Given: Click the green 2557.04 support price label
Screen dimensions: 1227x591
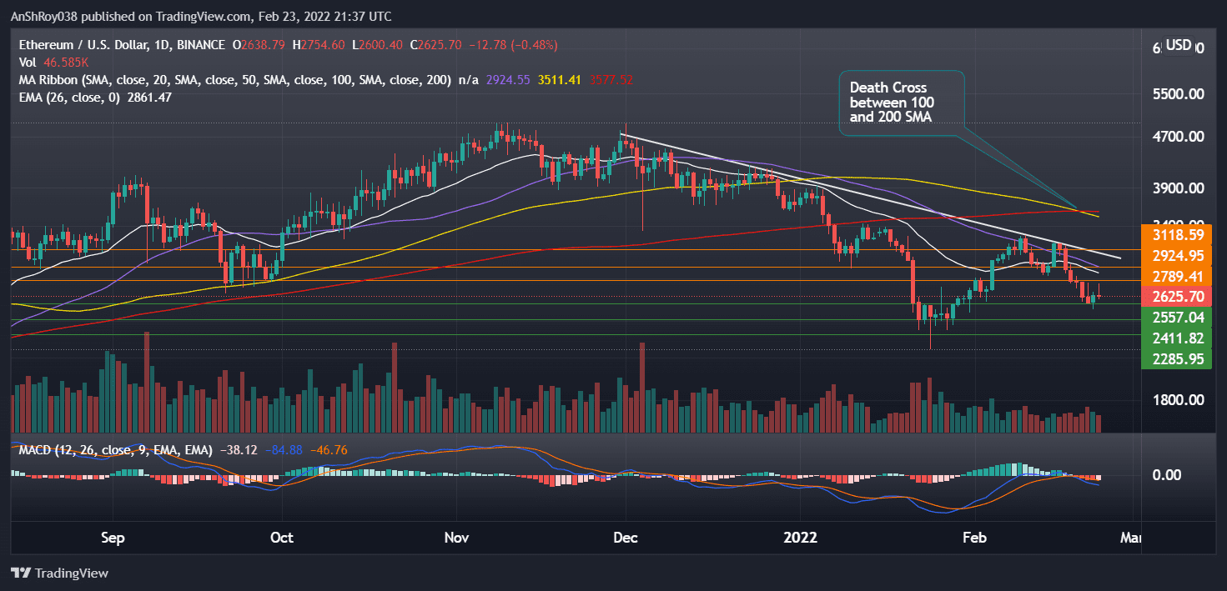Looking at the screenshot, I should point(1176,318).
